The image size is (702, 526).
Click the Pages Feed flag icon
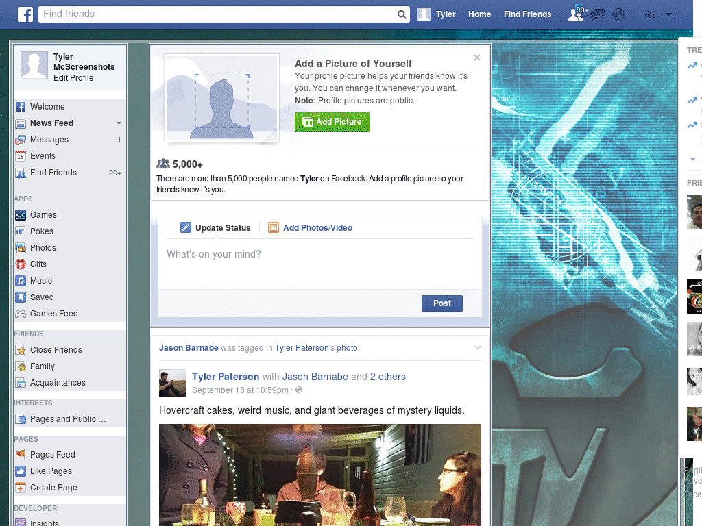[21, 455]
